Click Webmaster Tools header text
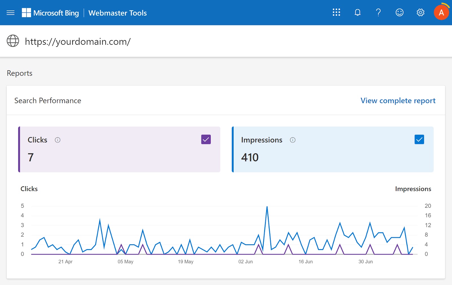 point(118,13)
